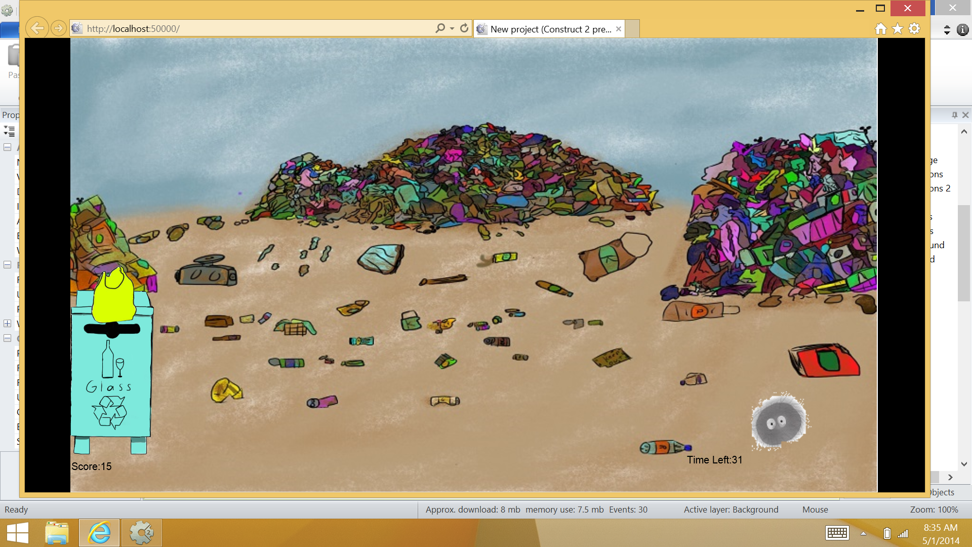Click the search magnifier in address bar
This screenshot has height=547, width=972.
tap(440, 28)
